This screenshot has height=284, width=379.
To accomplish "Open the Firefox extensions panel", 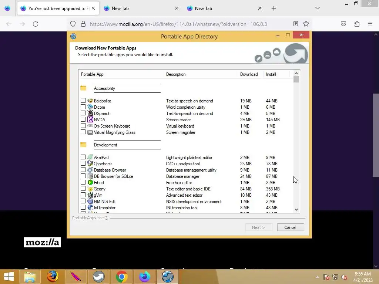I will pyautogui.click(x=357, y=24).
